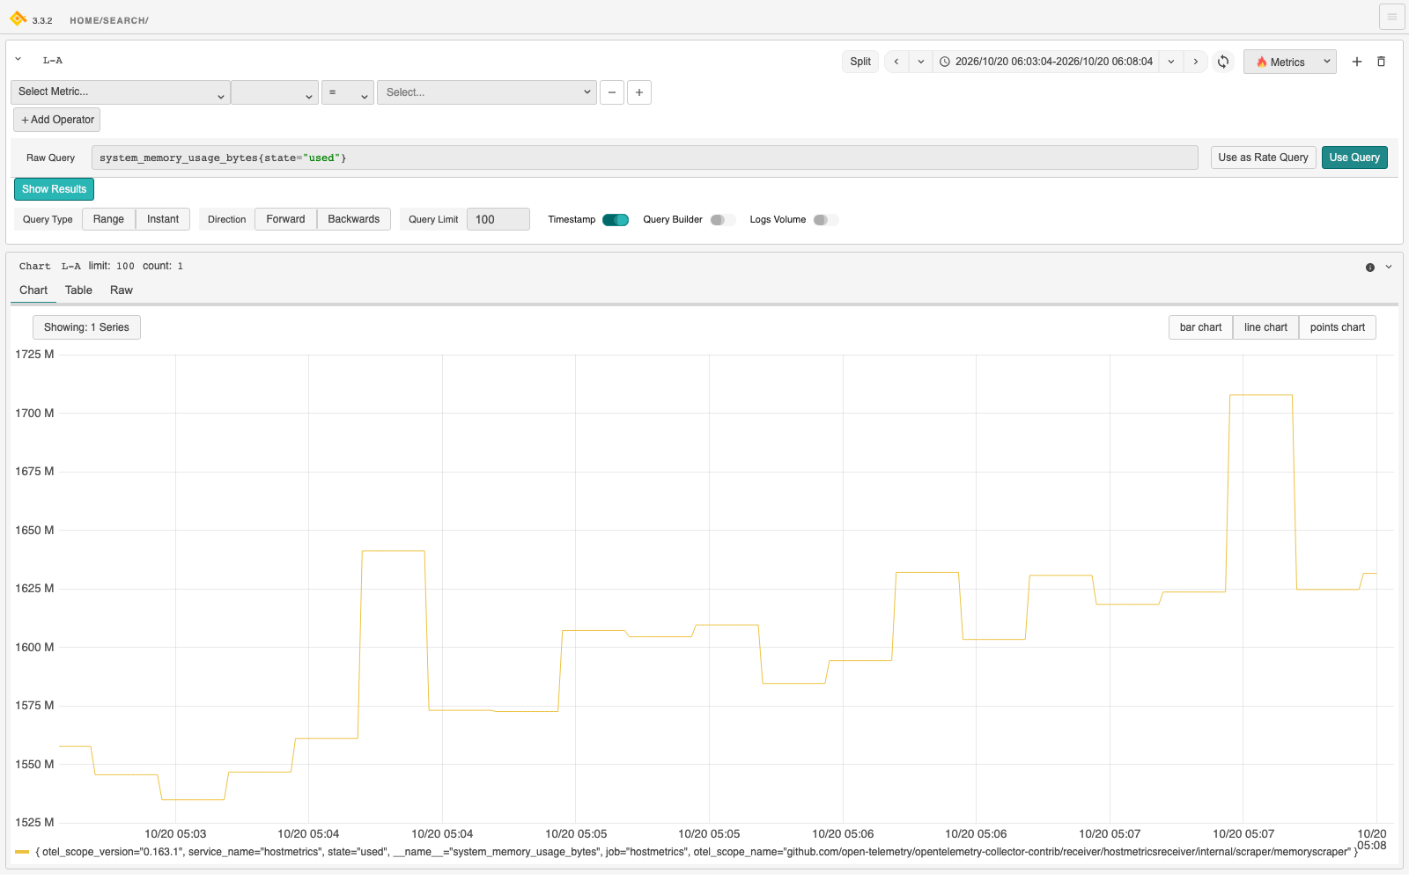Click the Show Results button
The image size is (1409, 880).
point(54,189)
